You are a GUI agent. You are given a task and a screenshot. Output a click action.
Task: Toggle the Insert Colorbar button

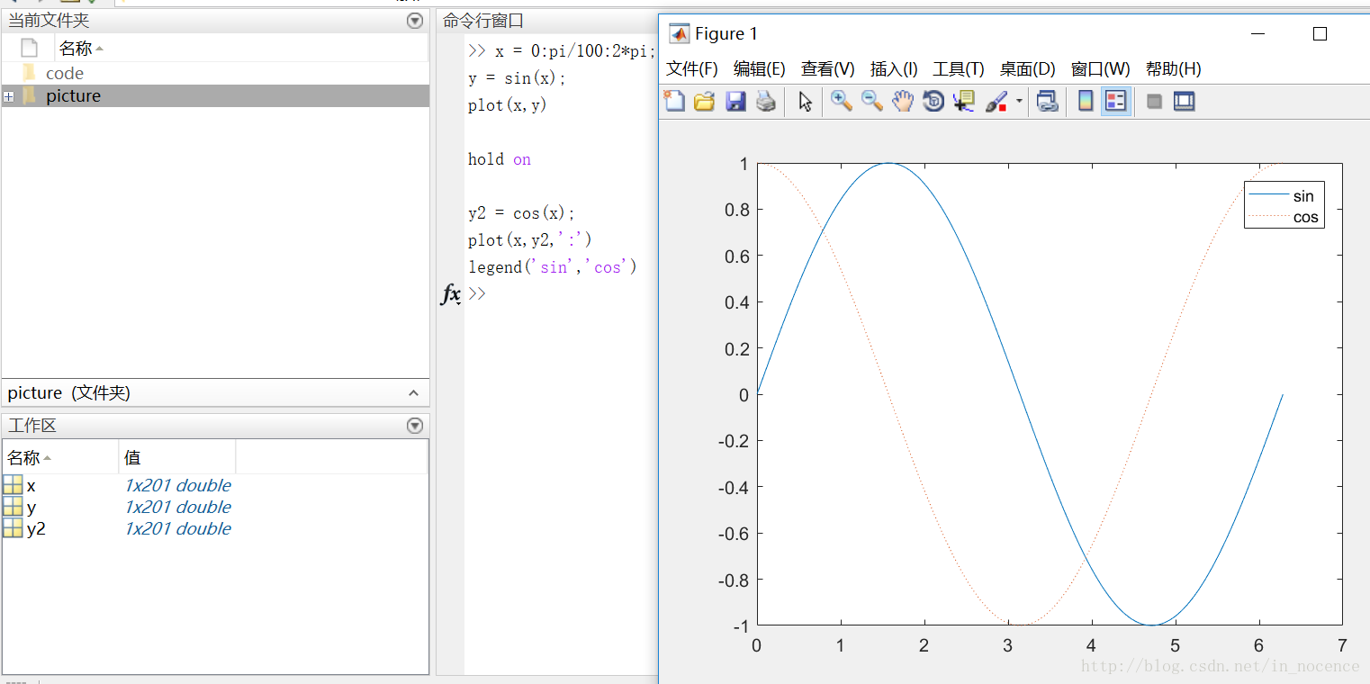click(x=1086, y=102)
